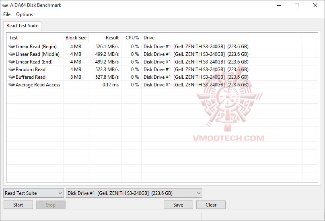This screenshot has width=325, height=221.
Task: Click the disk icon beside Buffered Read
Action: (x=12, y=77)
